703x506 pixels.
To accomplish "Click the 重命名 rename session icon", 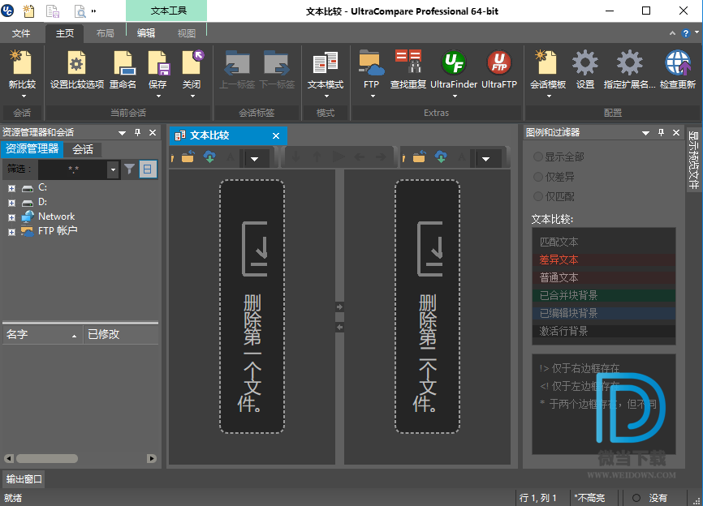I will click(123, 62).
